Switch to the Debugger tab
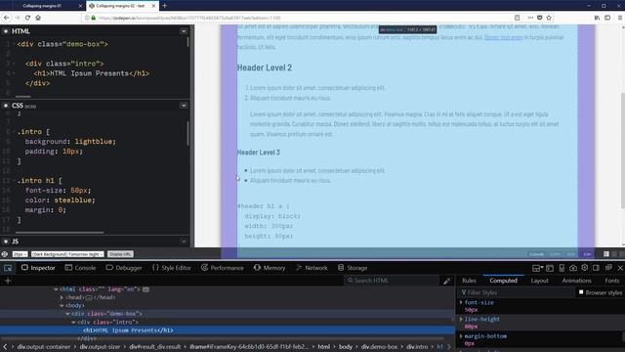 124,268
